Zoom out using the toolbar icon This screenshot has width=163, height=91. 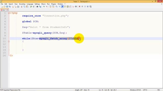47,7
